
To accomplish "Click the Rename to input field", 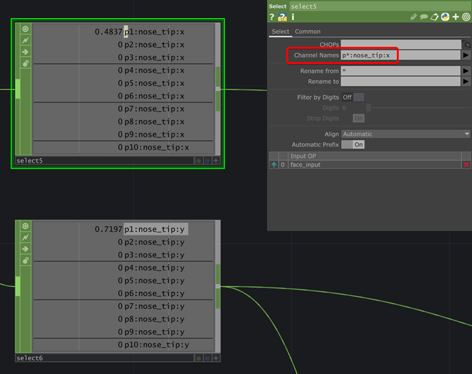I will (x=400, y=82).
